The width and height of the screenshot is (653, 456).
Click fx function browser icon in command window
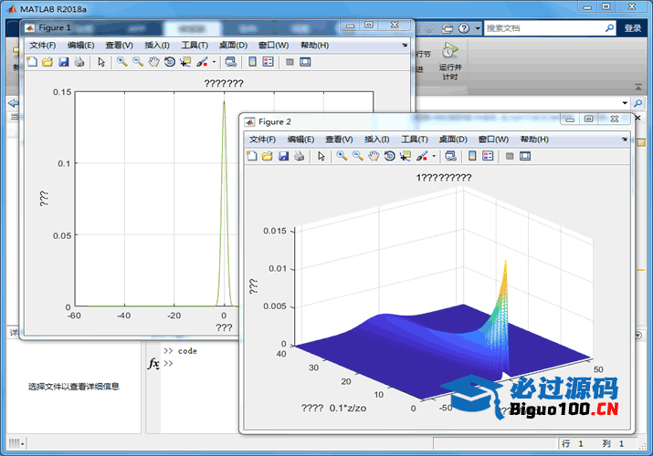click(153, 363)
